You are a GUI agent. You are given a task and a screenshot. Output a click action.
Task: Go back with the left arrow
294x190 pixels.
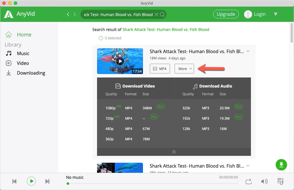pyautogui.click(x=68, y=14)
